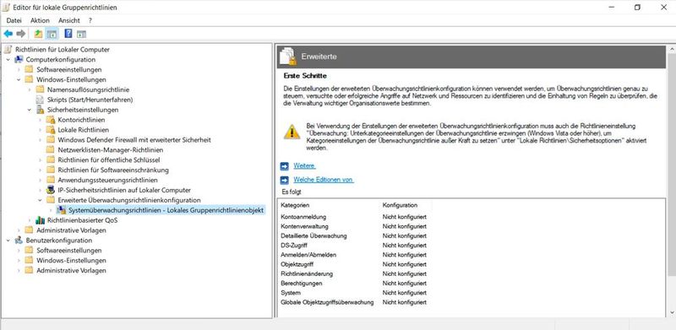Select Richtlinien für Softwareeinschränkung tree item
This screenshot has height=330, width=676.
click(x=113, y=170)
